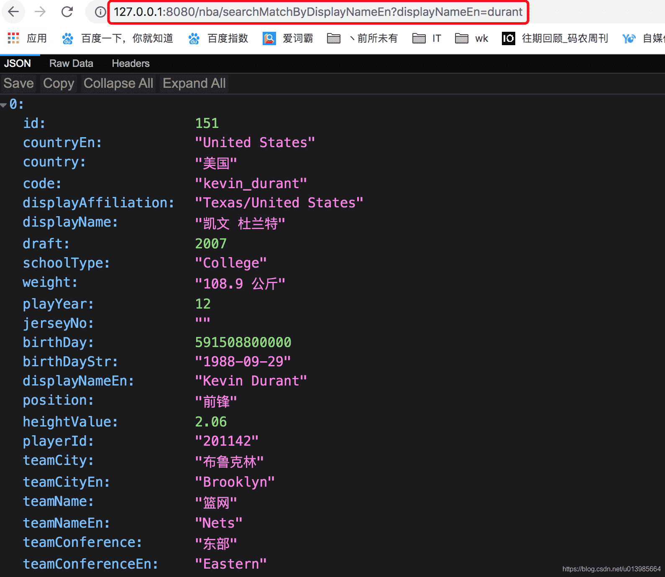The height and width of the screenshot is (577, 665).
Task: Select the JSON tab
Action: tap(18, 64)
